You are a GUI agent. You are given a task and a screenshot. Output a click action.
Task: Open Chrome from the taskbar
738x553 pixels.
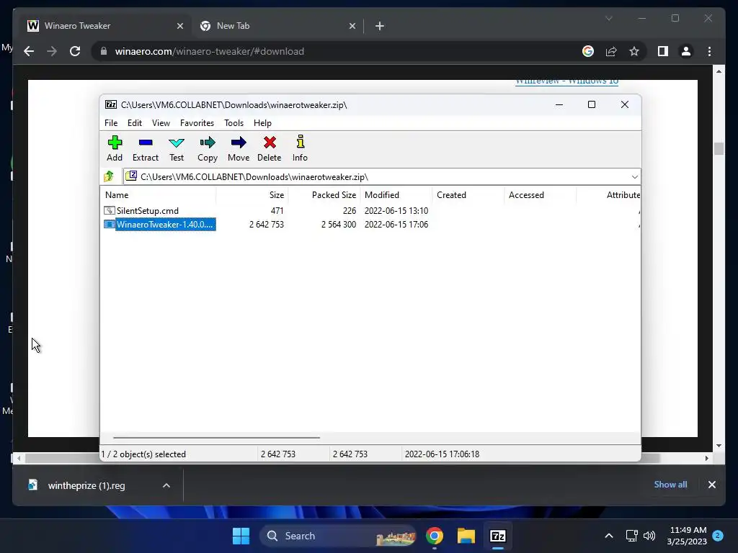pyautogui.click(x=435, y=536)
